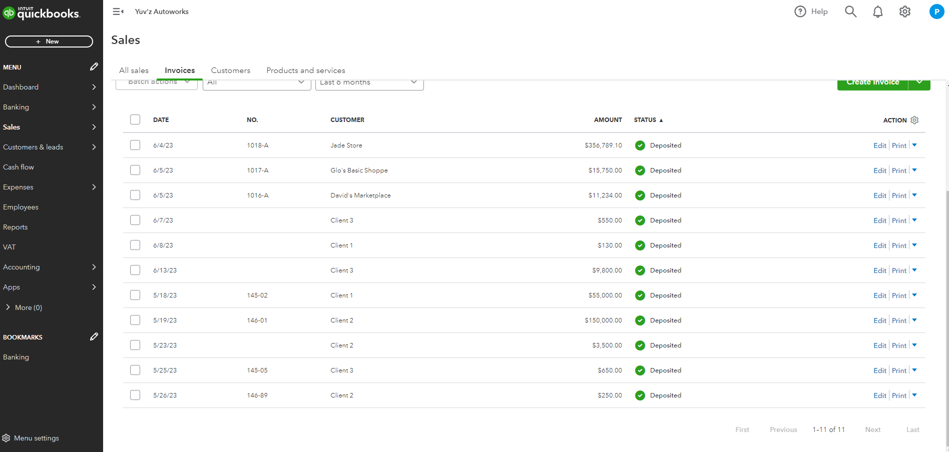Click the pencil icon beside BOOKMARKS
The height and width of the screenshot is (452, 949).
[x=94, y=337]
